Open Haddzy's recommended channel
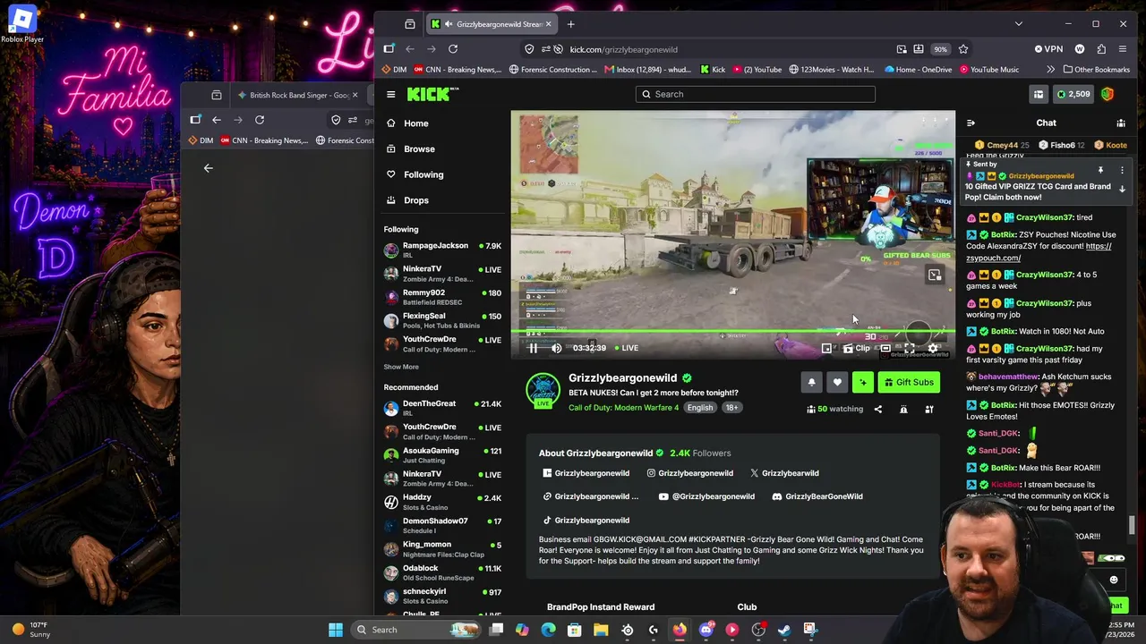The height and width of the screenshot is (644, 1146). (443, 502)
